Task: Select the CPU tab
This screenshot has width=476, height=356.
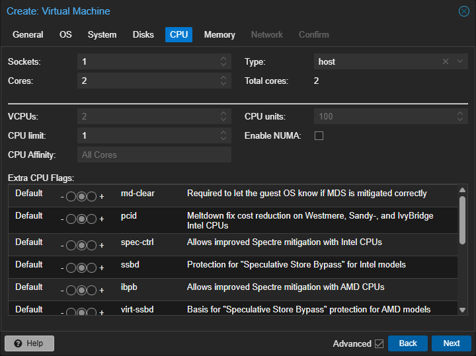Action: point(178,34)
